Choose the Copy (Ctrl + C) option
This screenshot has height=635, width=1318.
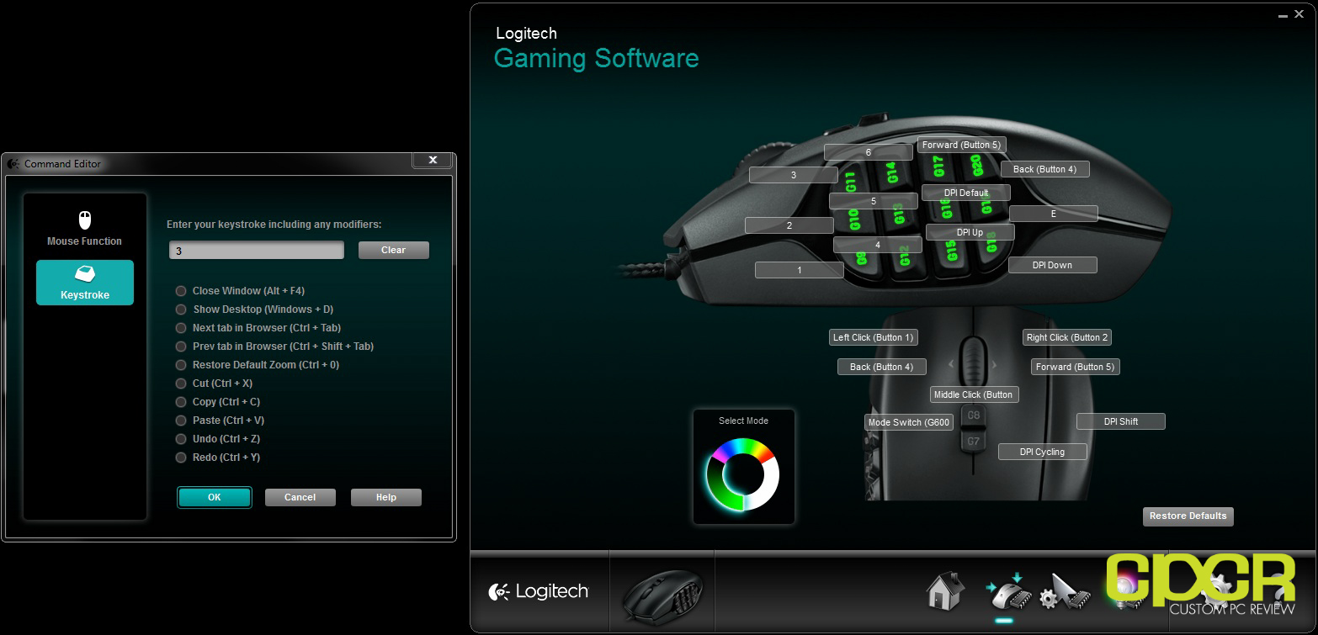pos(217,402)
